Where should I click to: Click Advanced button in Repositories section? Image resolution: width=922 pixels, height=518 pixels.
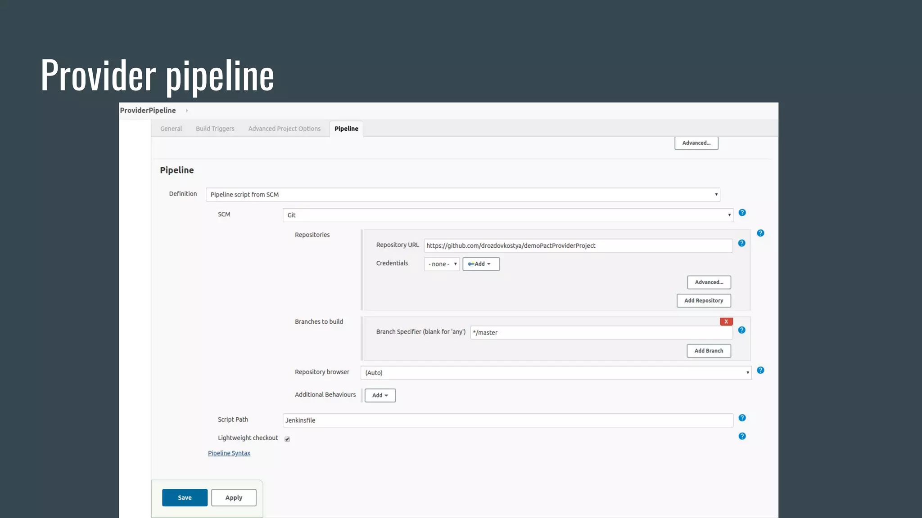[709, 282]
